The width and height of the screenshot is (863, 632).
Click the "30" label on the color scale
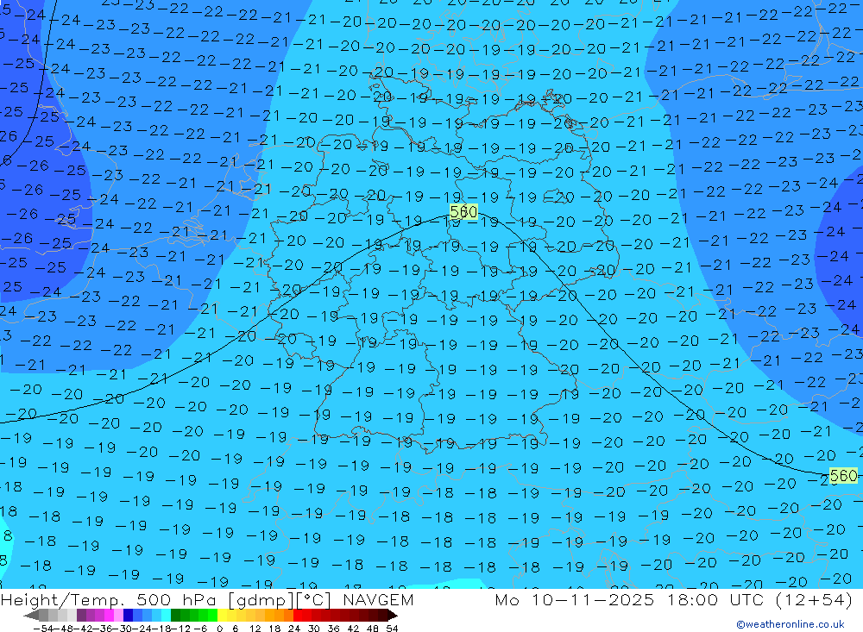[314, 629]
